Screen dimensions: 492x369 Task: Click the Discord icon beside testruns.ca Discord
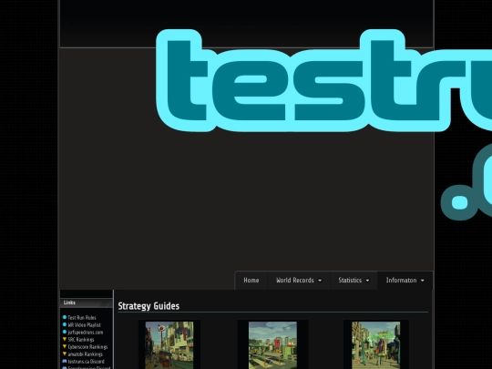[x=65, y=361]
